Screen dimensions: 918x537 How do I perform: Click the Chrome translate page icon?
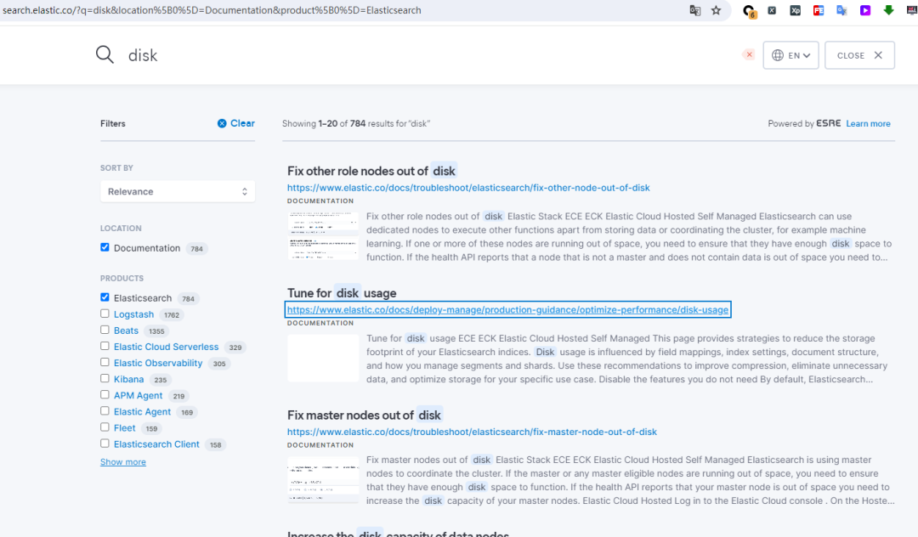pos(695,10)
